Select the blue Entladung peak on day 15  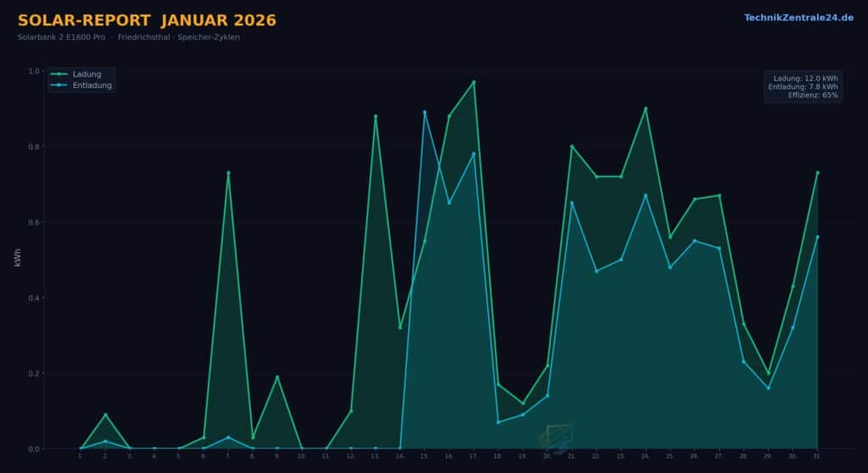point(425,113)
